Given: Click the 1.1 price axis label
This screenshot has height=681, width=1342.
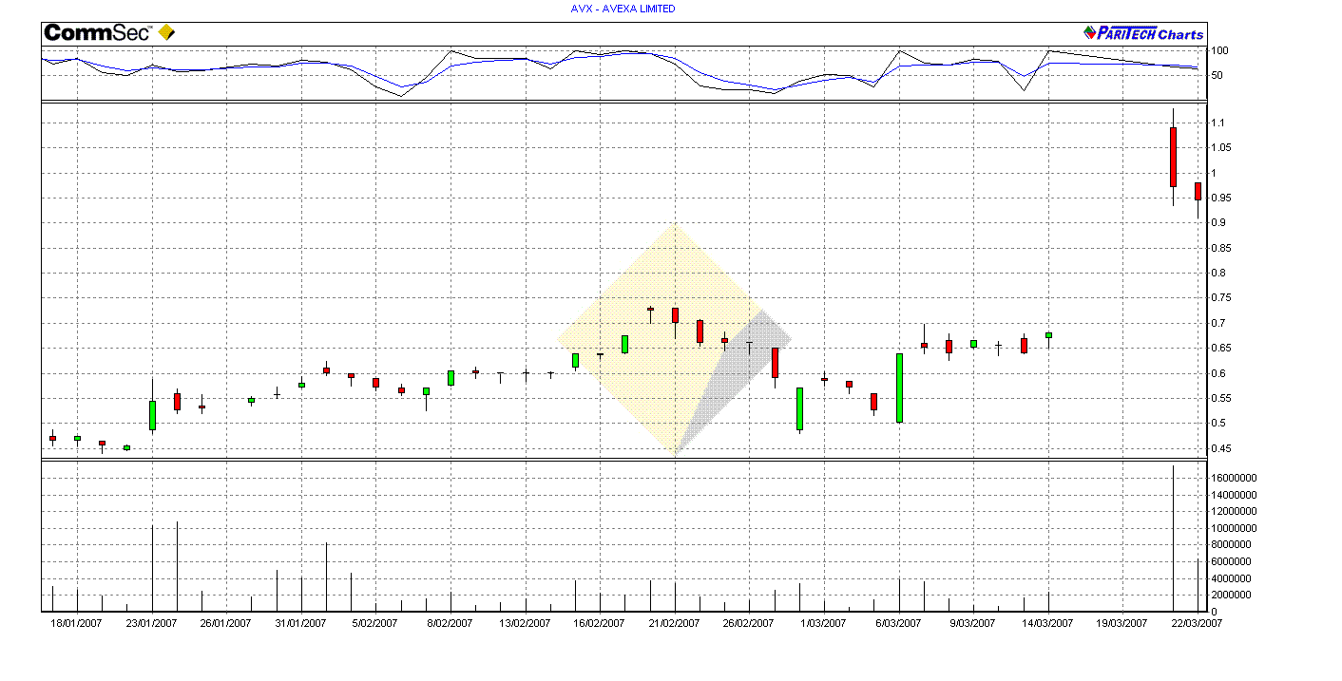Looking at the screenshot, I should (1217, 123).
